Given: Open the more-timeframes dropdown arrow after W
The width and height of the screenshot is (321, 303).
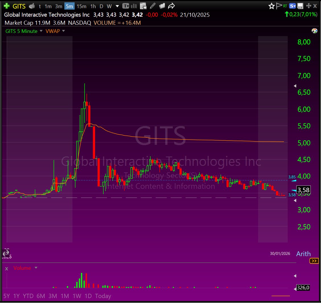Looking at the screenshot, I should pos(117,6).
